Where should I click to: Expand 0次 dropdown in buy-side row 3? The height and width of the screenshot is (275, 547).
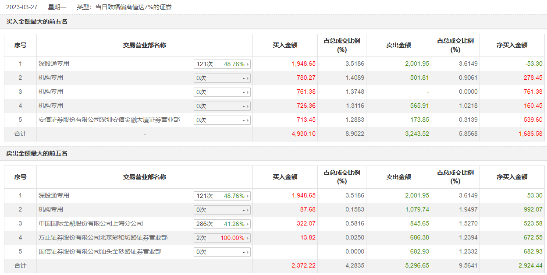pos(222,92)
